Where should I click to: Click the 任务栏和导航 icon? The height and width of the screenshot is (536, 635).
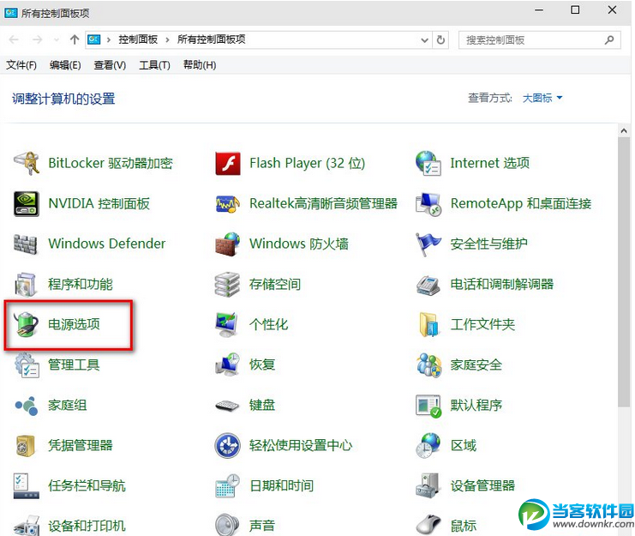point(27,485)
